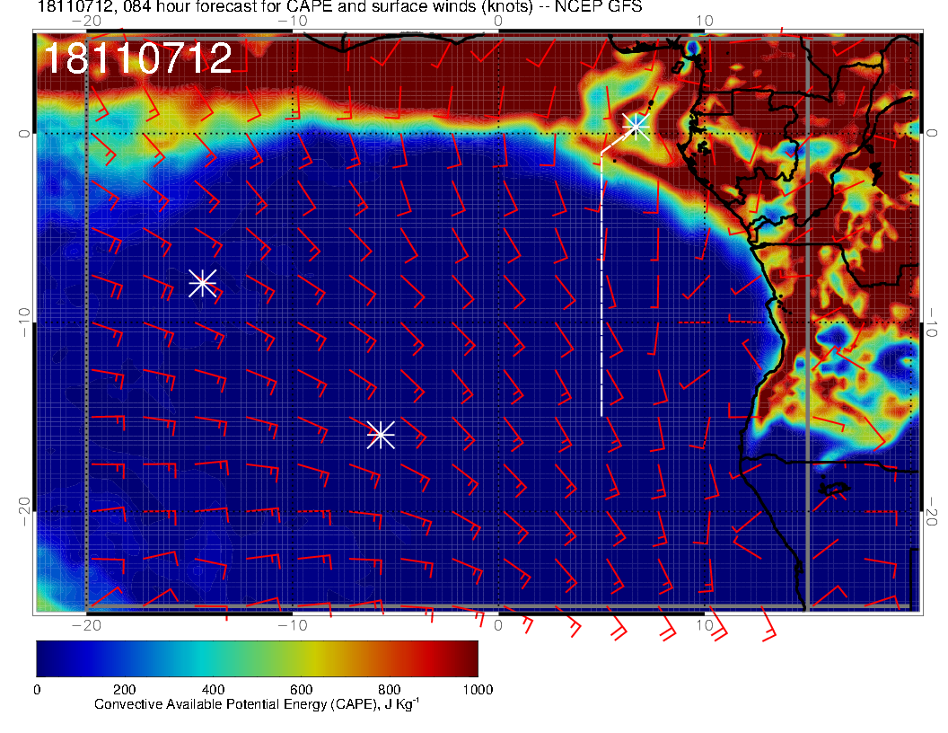Click the CAPE colorbar caption text
Image resolution: width=948 pixels, height=733 pixels.
point(257,705)
